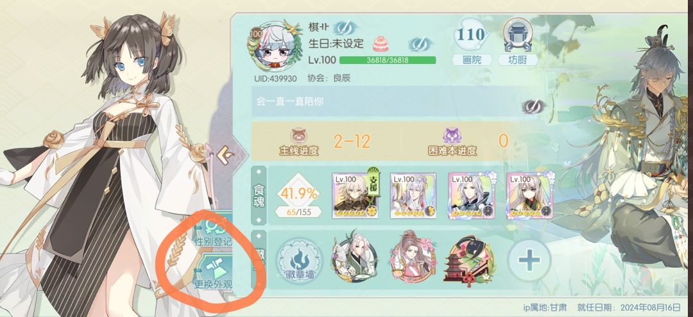Expand the 食魂 collection section
Image resolution: width=693 pixels, height=317 pixels.
point(259,196)
